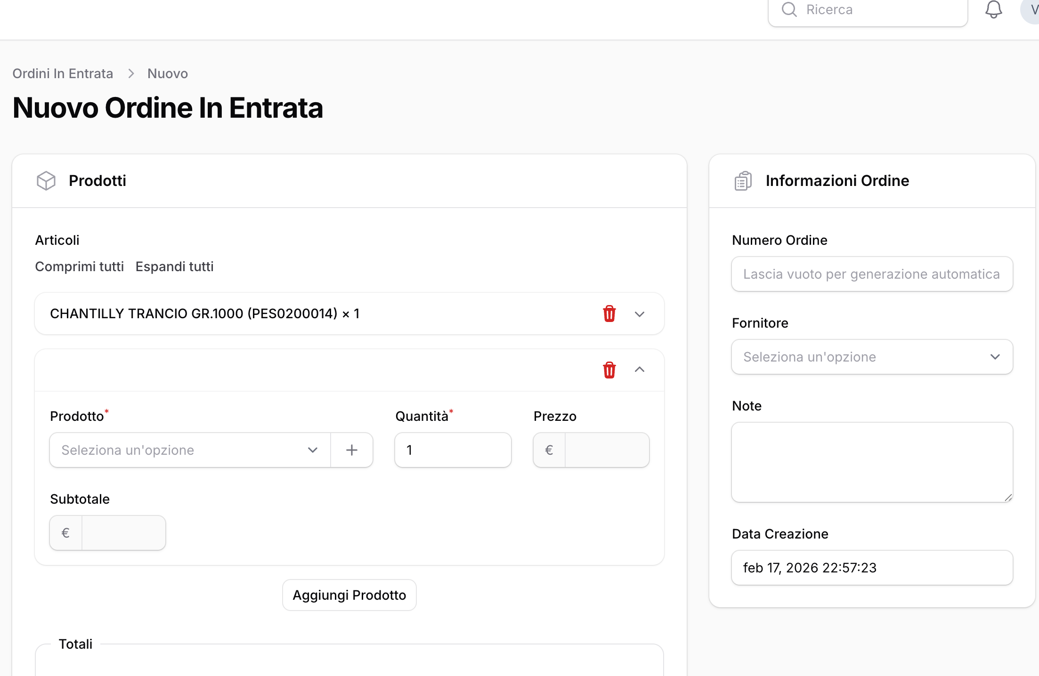Click the Prodotti box icon
Screen dimensions: 1039x676
[46, 181]
